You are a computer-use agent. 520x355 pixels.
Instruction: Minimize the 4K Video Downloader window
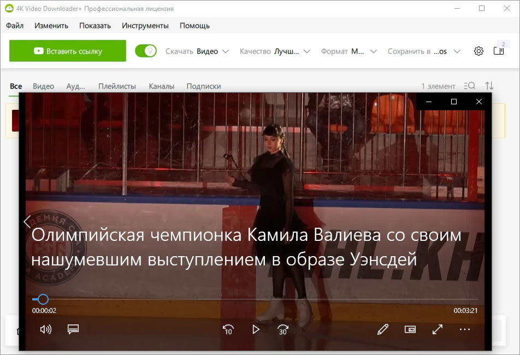click(457, 8)
